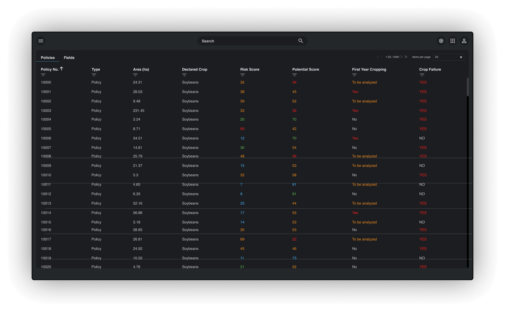Open filter under Declared Crop column
Screen dimensions: 505x312
tap(184, 75)
